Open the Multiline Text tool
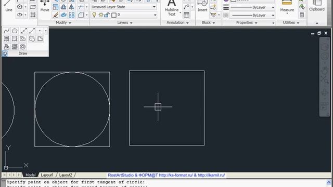 [x=172, y=8]
